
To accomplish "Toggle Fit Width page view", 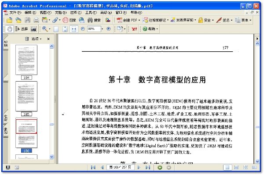I will tap(74, 29).
